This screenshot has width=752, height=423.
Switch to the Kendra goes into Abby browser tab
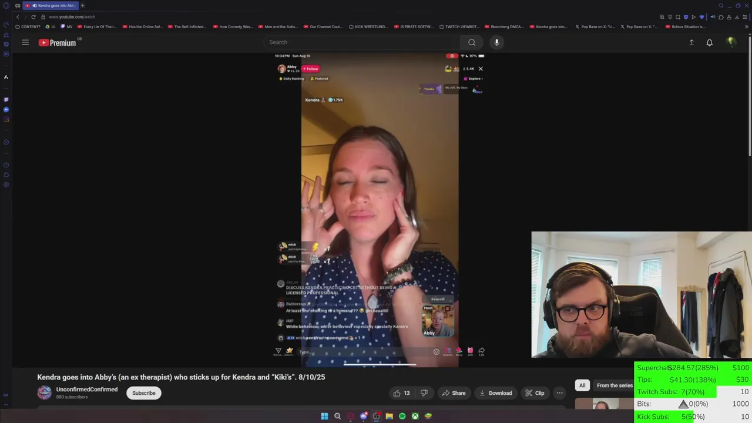click(x=51, y=5)
